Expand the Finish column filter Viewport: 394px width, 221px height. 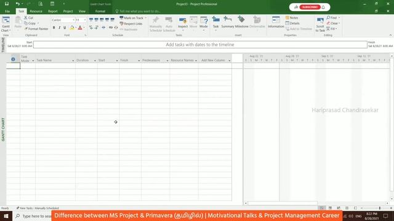(x=139, y=61)
